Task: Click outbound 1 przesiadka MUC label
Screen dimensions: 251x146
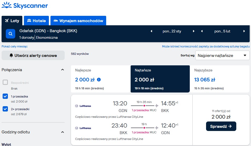Action: pos(144,110)
